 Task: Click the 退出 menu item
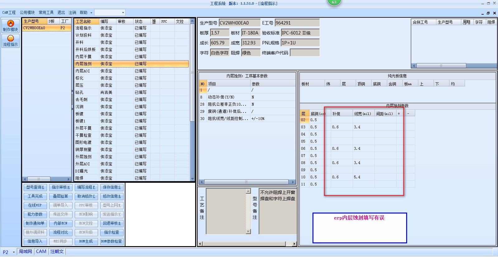pos(61,12)
